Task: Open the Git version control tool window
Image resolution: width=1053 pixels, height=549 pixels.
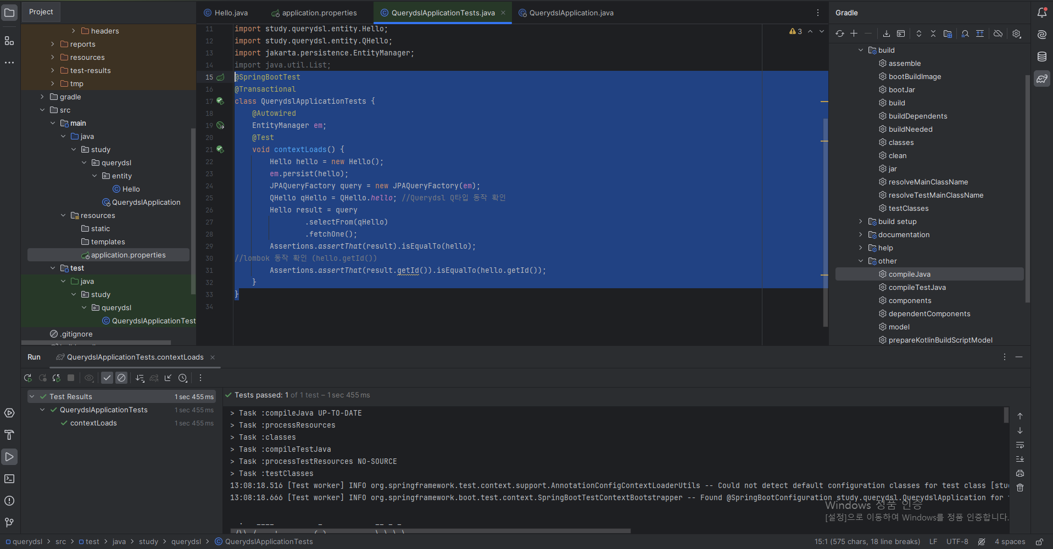Action: [9, 522]
